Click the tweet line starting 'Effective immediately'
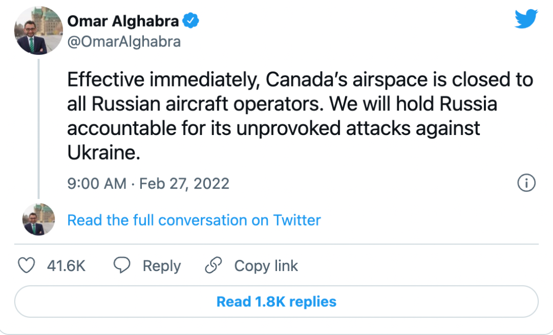Screen dimensions: 553x335 click(x=300, y=80)
